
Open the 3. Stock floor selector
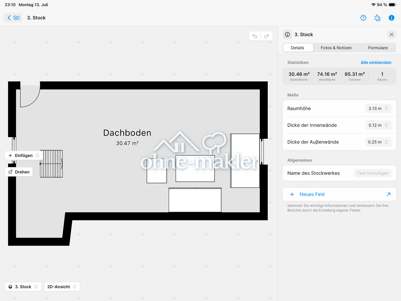(23, 287)
